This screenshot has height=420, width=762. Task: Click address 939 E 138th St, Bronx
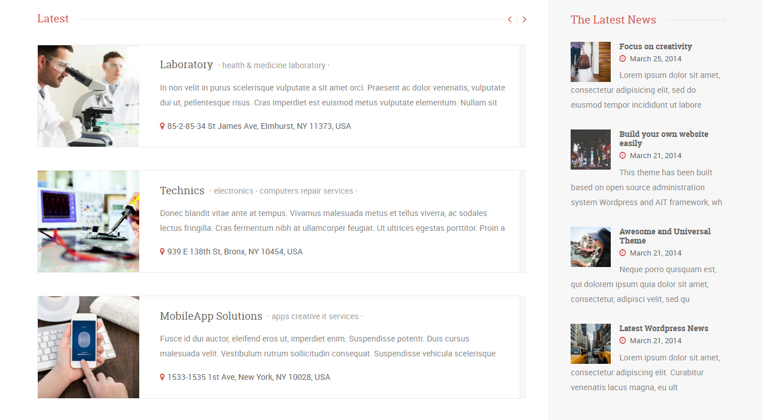click(235, 252)
